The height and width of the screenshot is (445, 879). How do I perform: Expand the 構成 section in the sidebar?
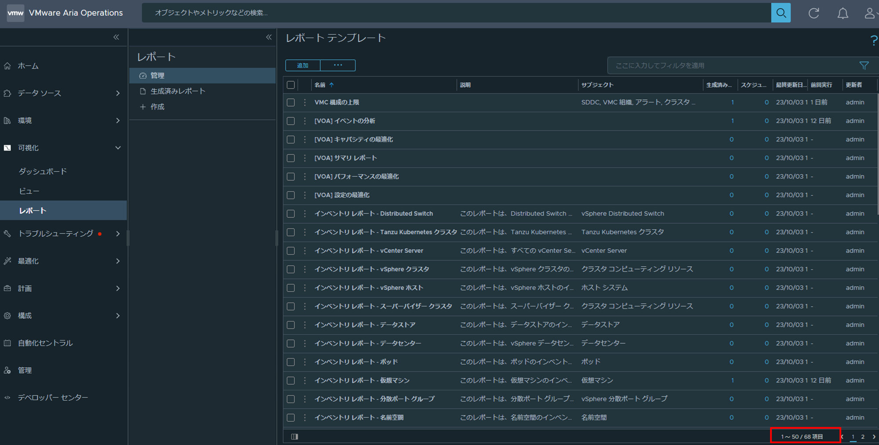(118, 315)
